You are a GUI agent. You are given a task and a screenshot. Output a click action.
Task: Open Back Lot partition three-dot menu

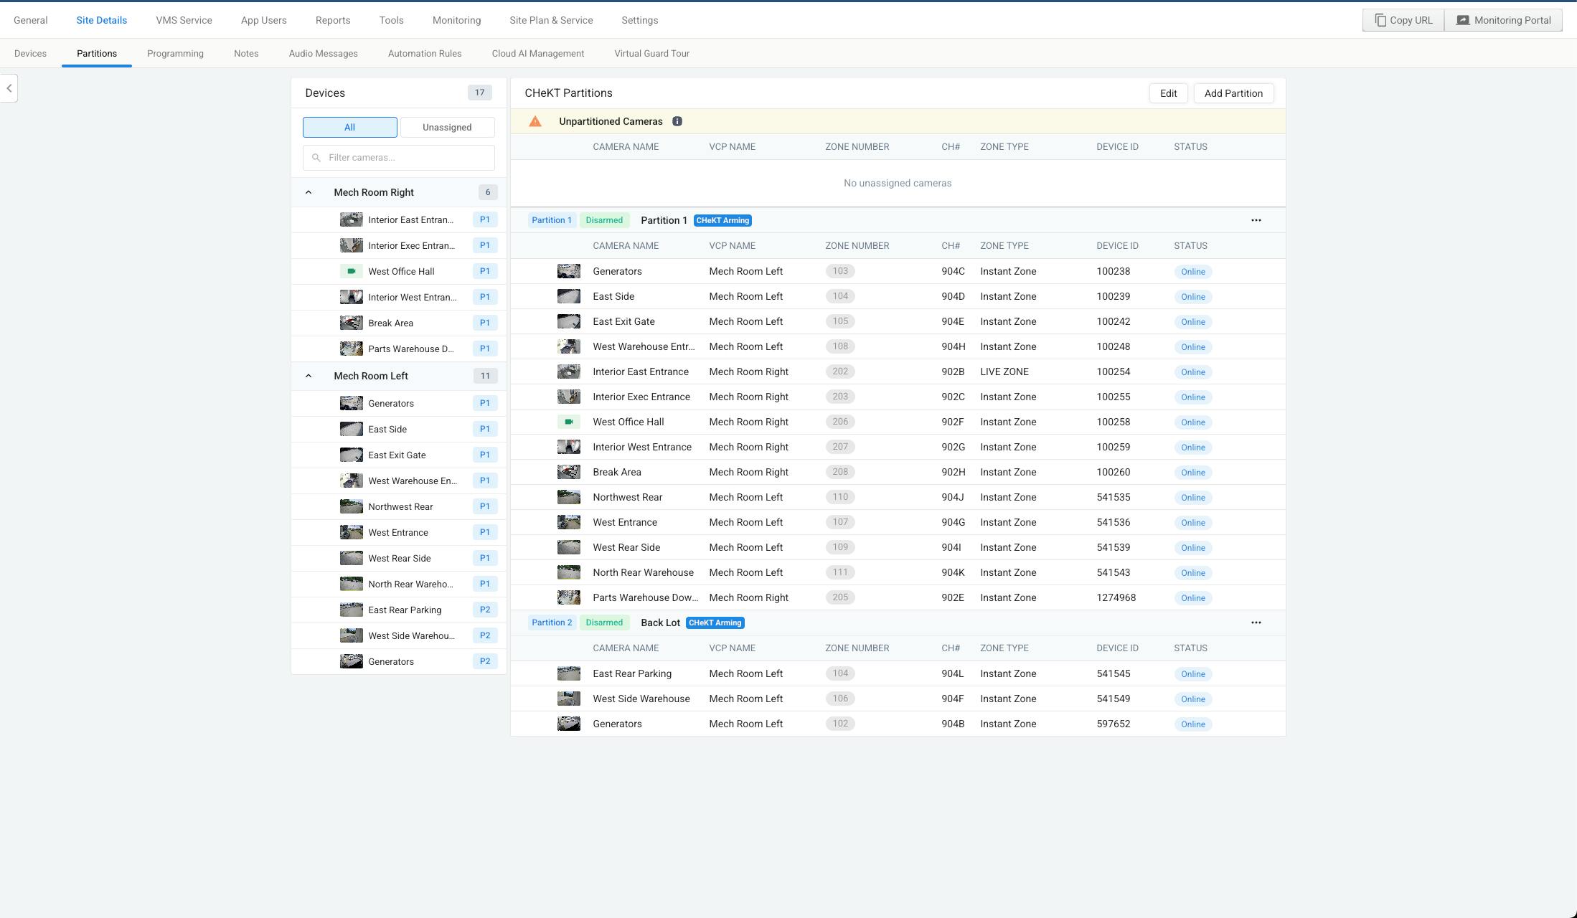1256,623
